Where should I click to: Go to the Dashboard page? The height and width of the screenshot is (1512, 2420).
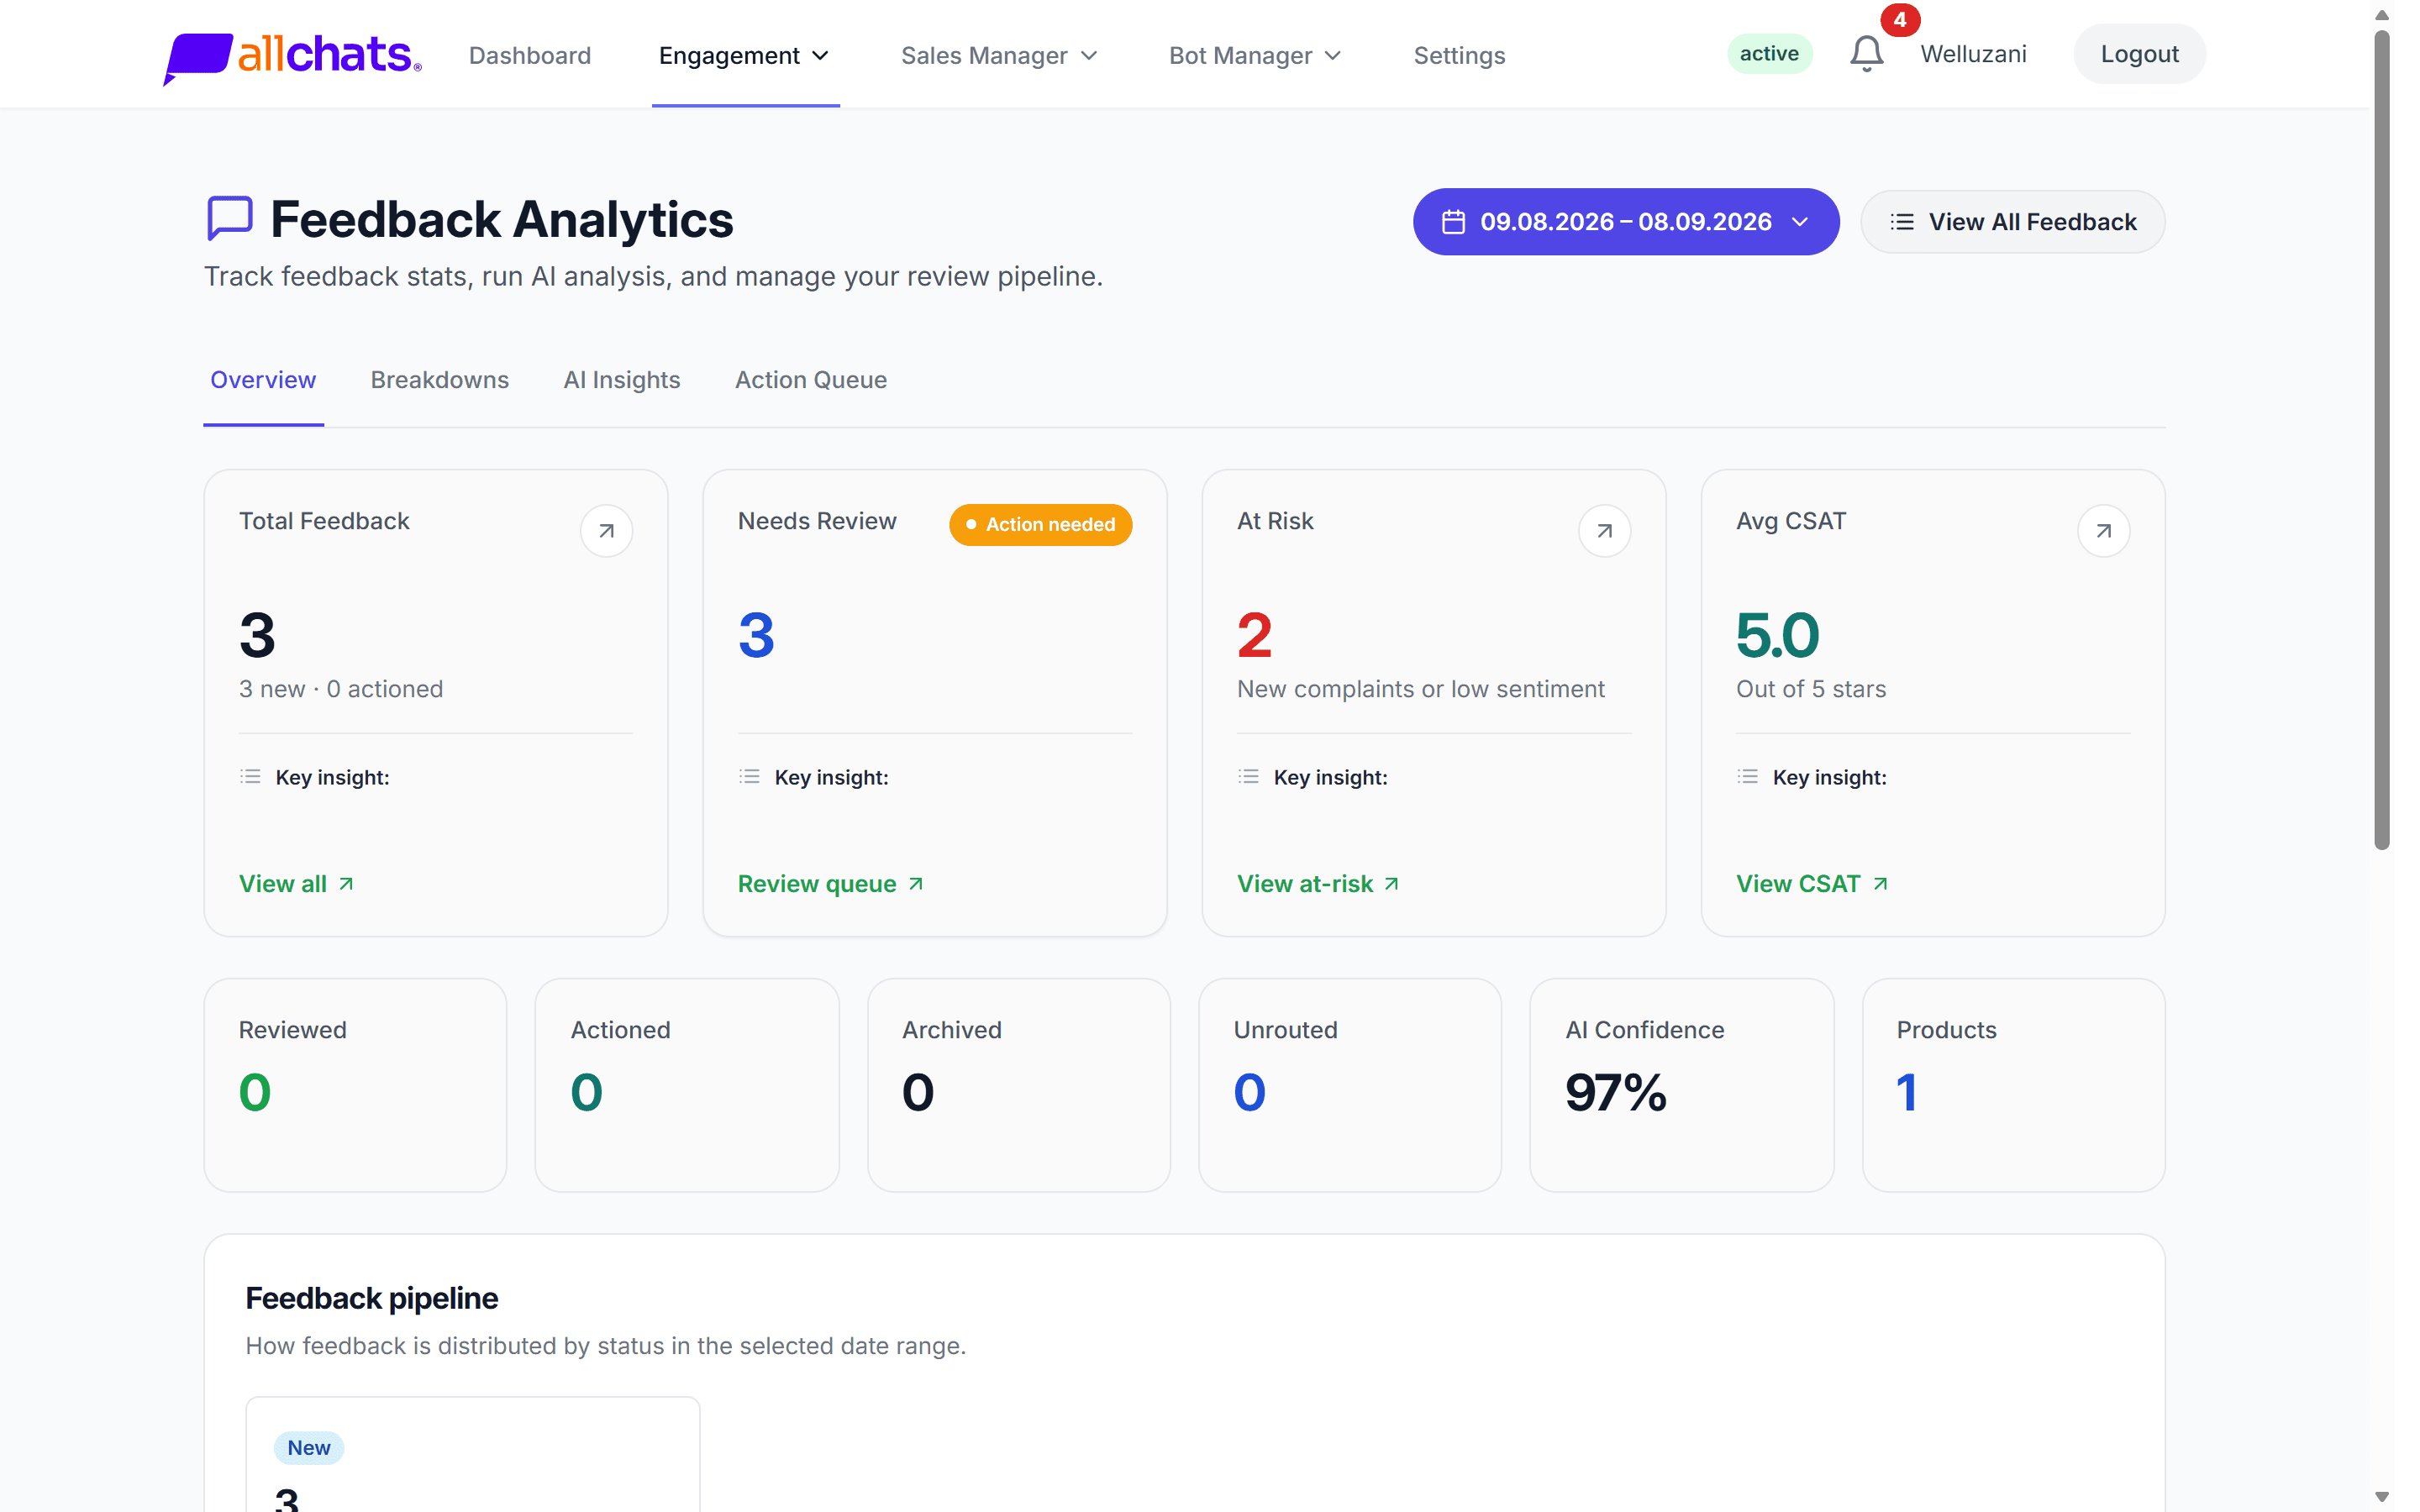point(530,55)
